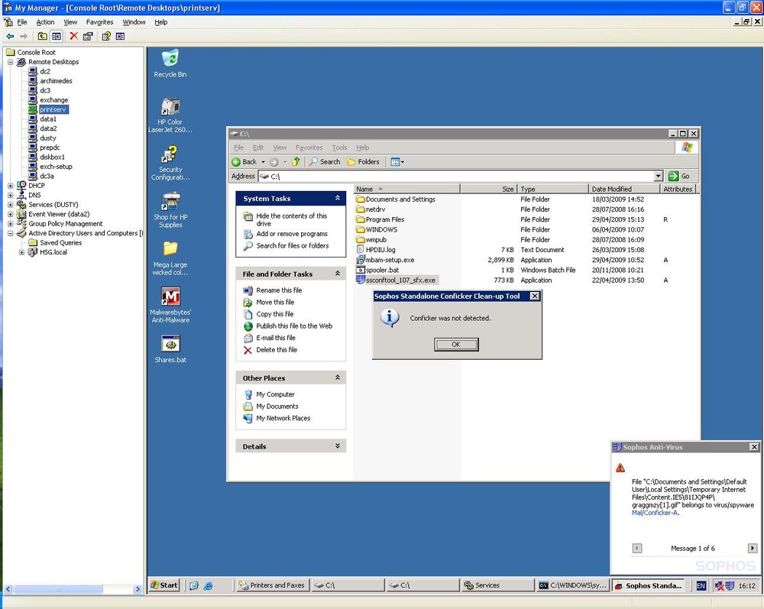Click Rename this file link
764x609 pixels.
tap(279, 290)
